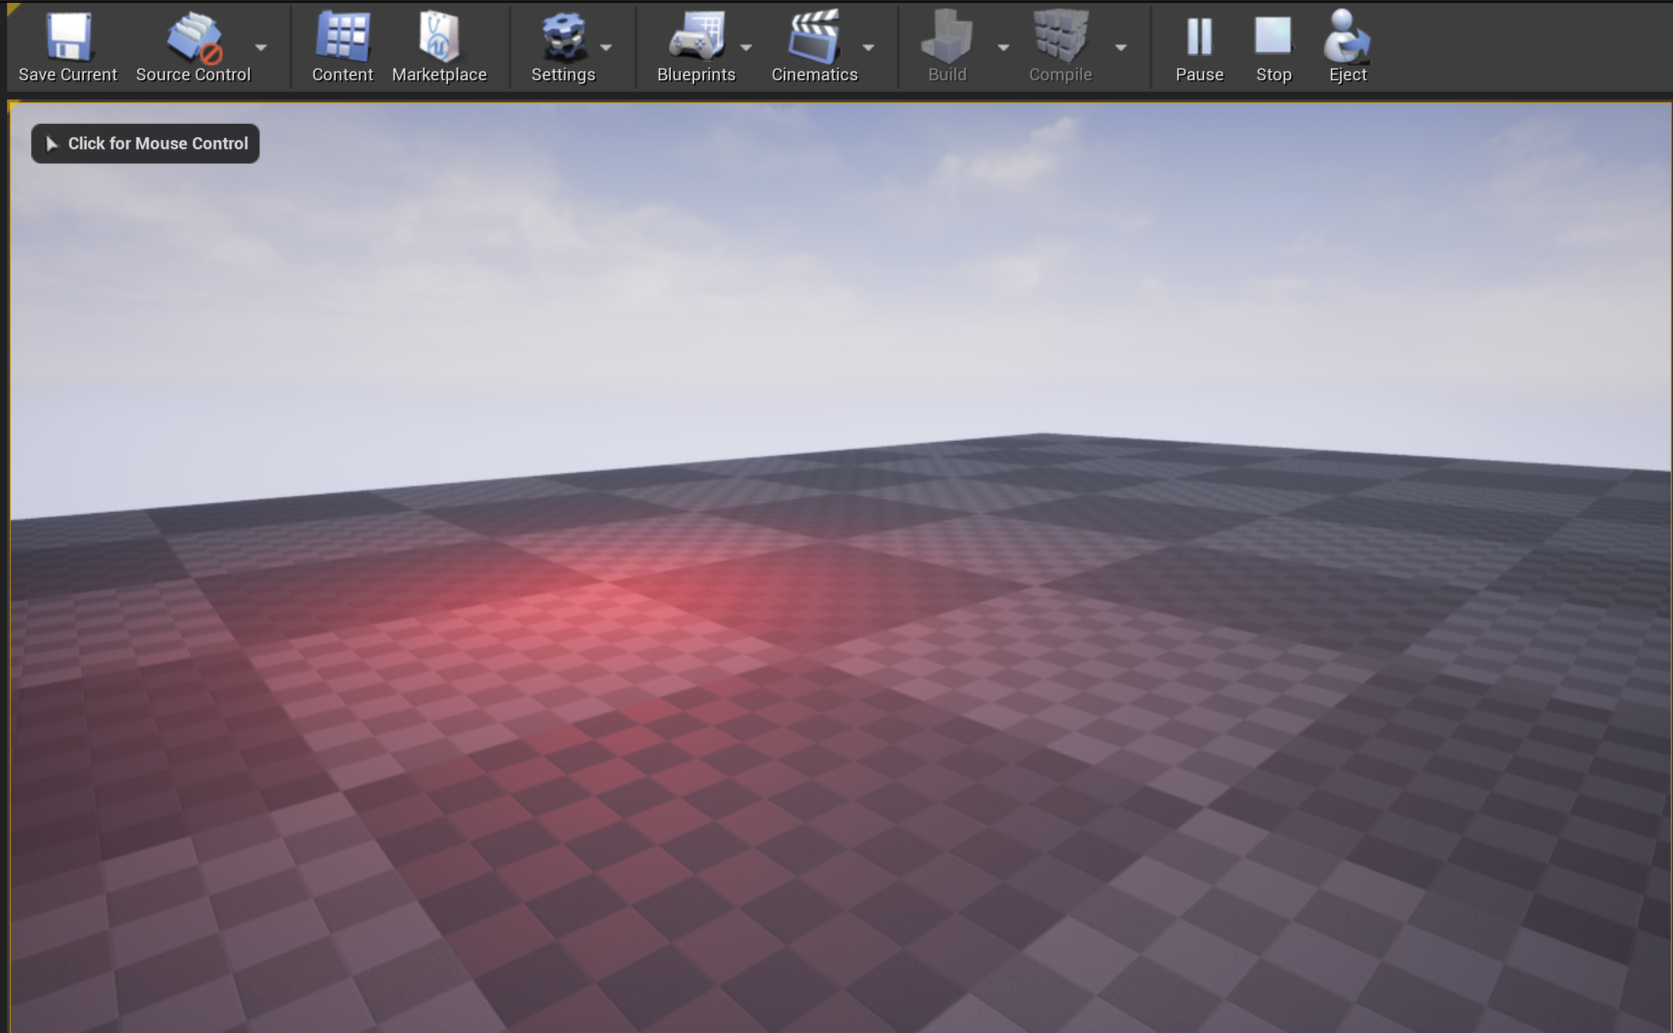Click the Cinematics clapperboard icon
This screenshot has width=1673, height=1033.
814,36
